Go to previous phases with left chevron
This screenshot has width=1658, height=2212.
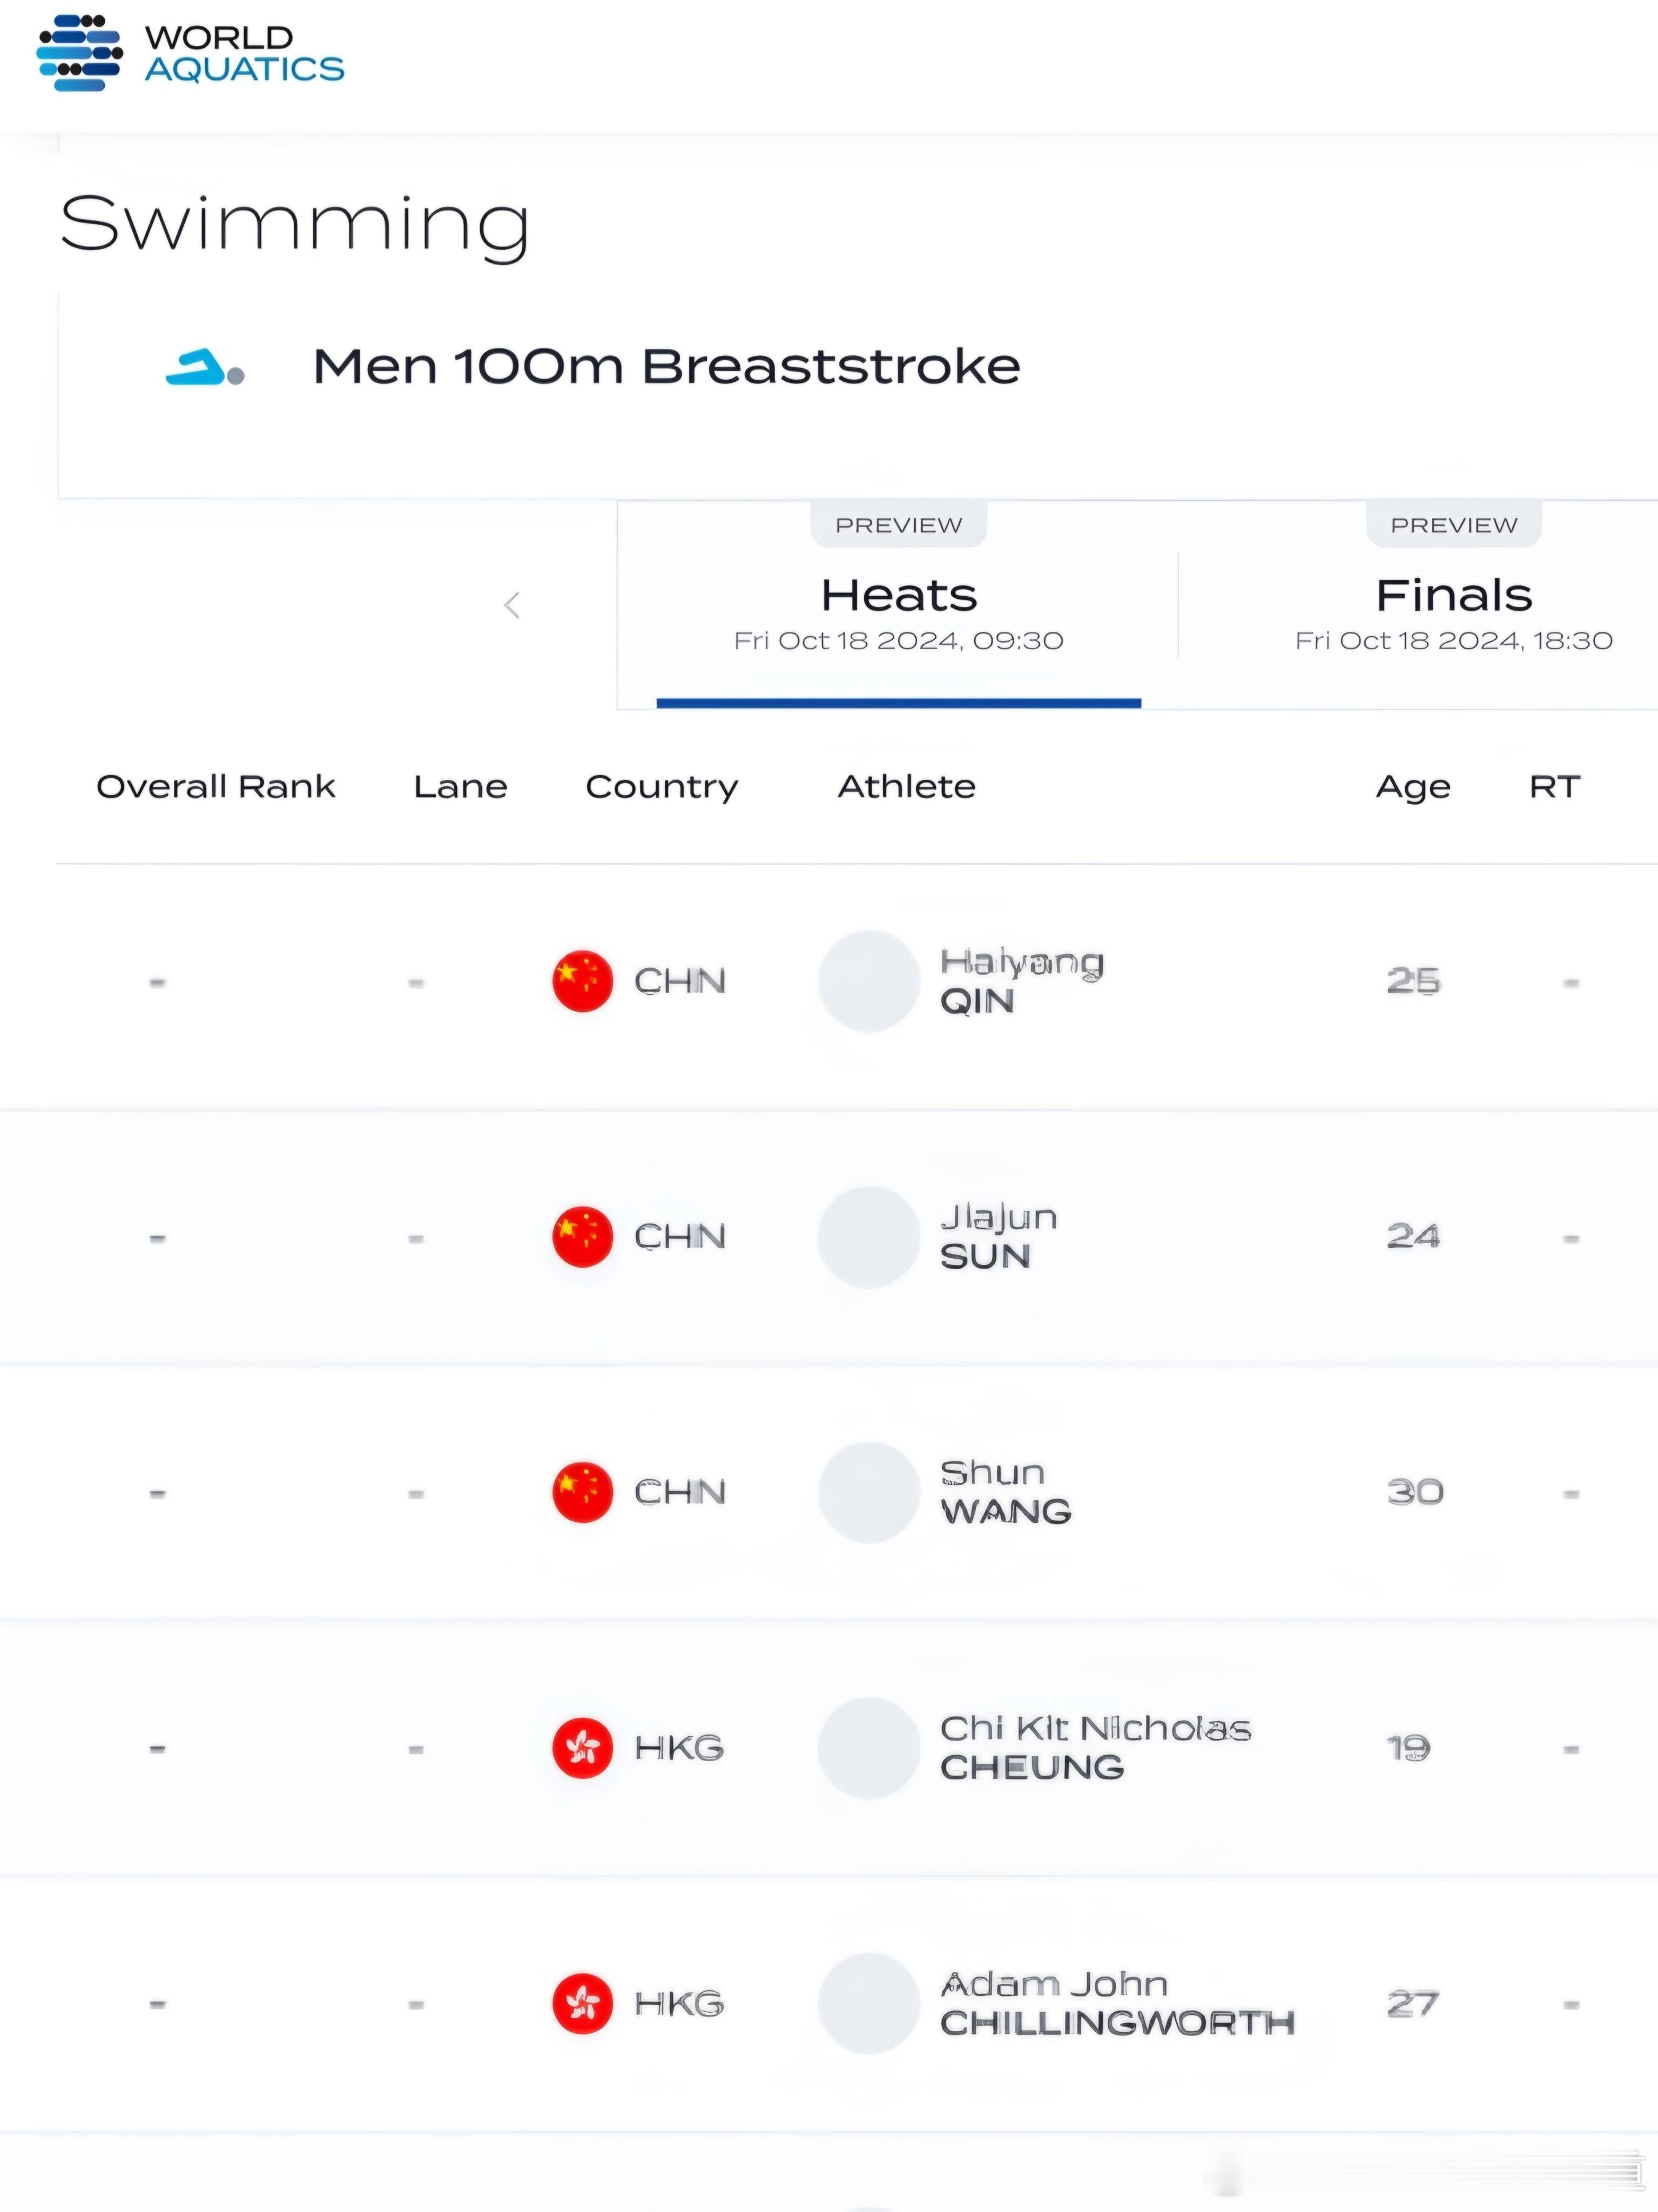coord(512,605)
